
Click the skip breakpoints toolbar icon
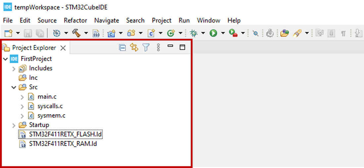pos(256,33)
